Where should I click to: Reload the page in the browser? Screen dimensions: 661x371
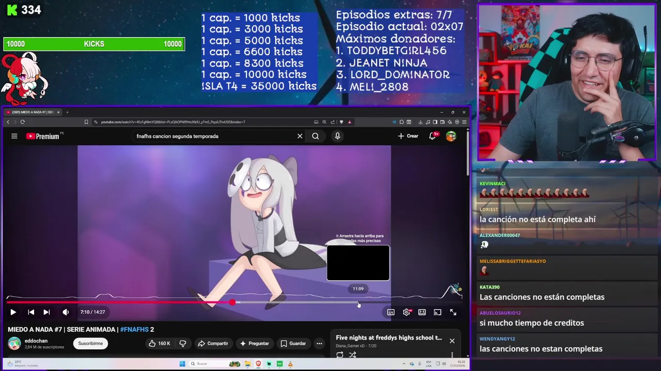(x=23, y=122)
